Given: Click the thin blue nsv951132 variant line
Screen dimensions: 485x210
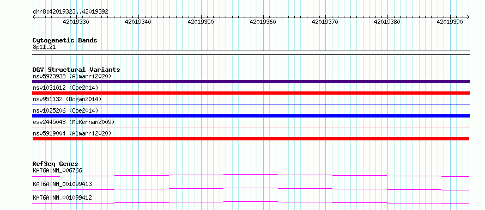Looking at the screenshot, I should click(251, 104).
